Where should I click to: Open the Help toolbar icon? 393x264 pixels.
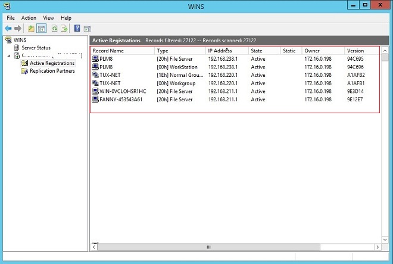(x=77, y=28)
